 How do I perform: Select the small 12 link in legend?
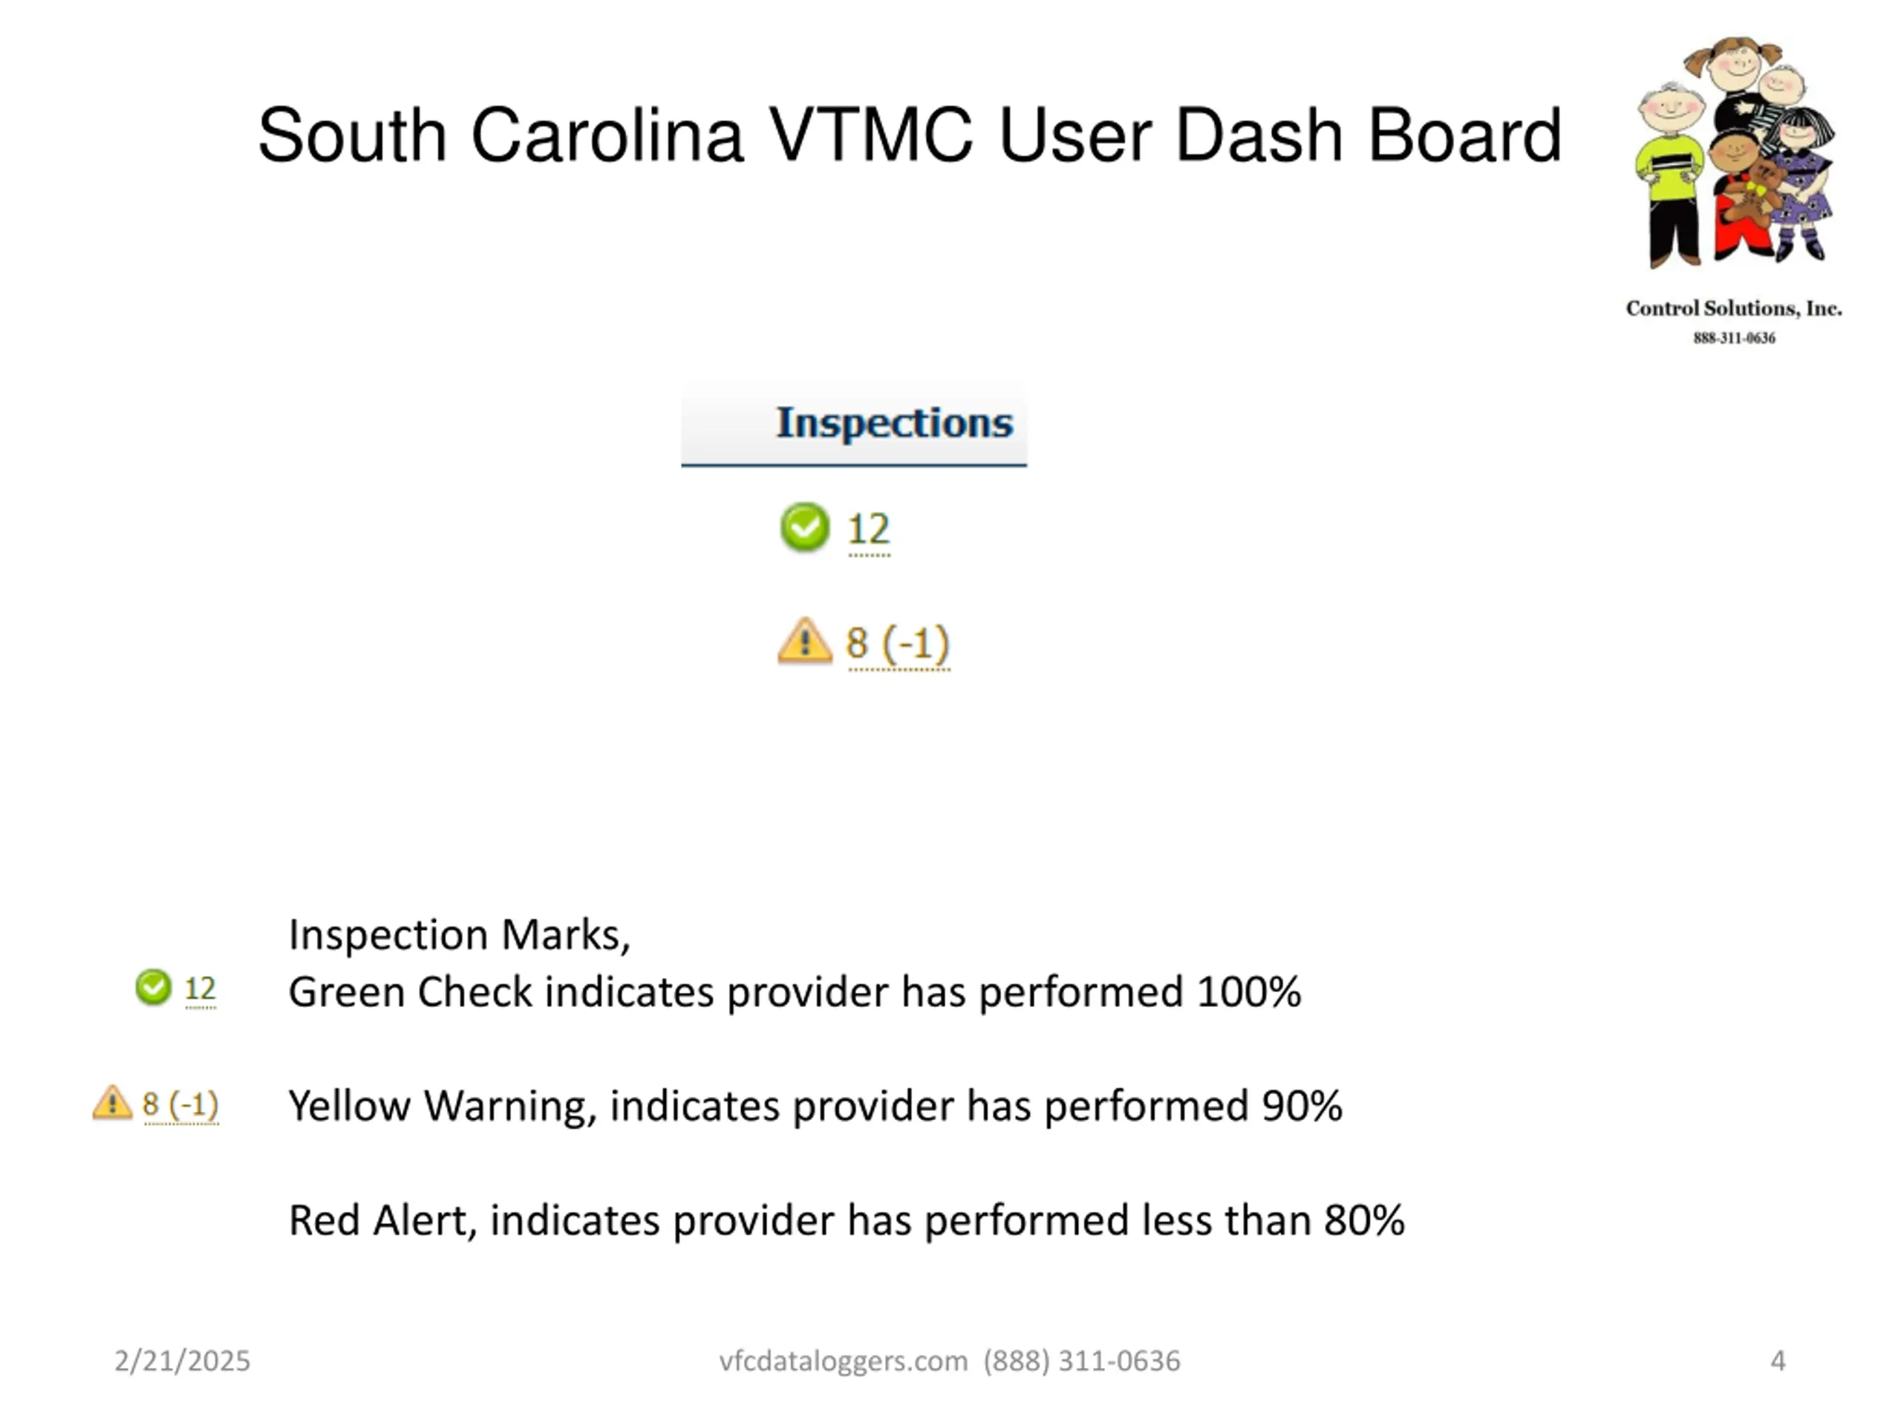tap(200, 989)
